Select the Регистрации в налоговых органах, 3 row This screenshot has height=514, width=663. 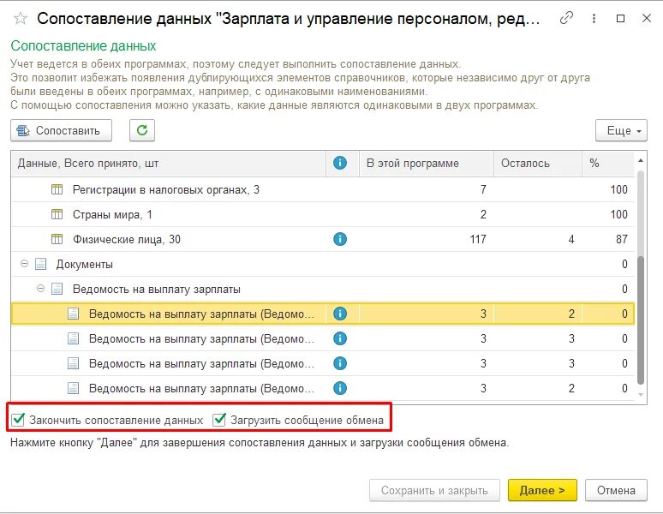[x=323, y=189]
